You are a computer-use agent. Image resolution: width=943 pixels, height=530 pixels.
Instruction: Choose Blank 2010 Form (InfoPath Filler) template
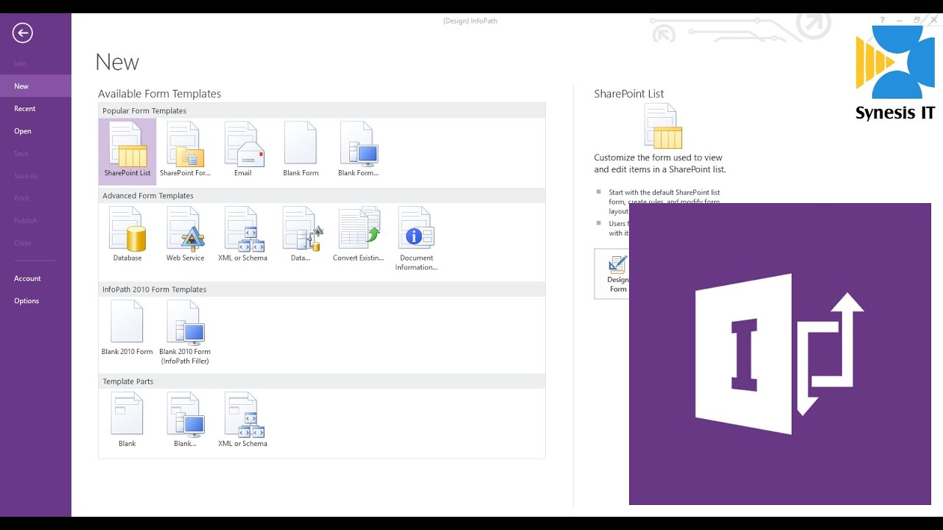click(185, 333)
